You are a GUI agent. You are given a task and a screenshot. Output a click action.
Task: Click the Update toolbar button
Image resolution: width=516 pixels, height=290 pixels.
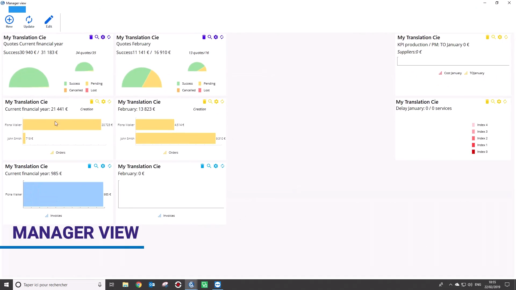click(29, 21)
